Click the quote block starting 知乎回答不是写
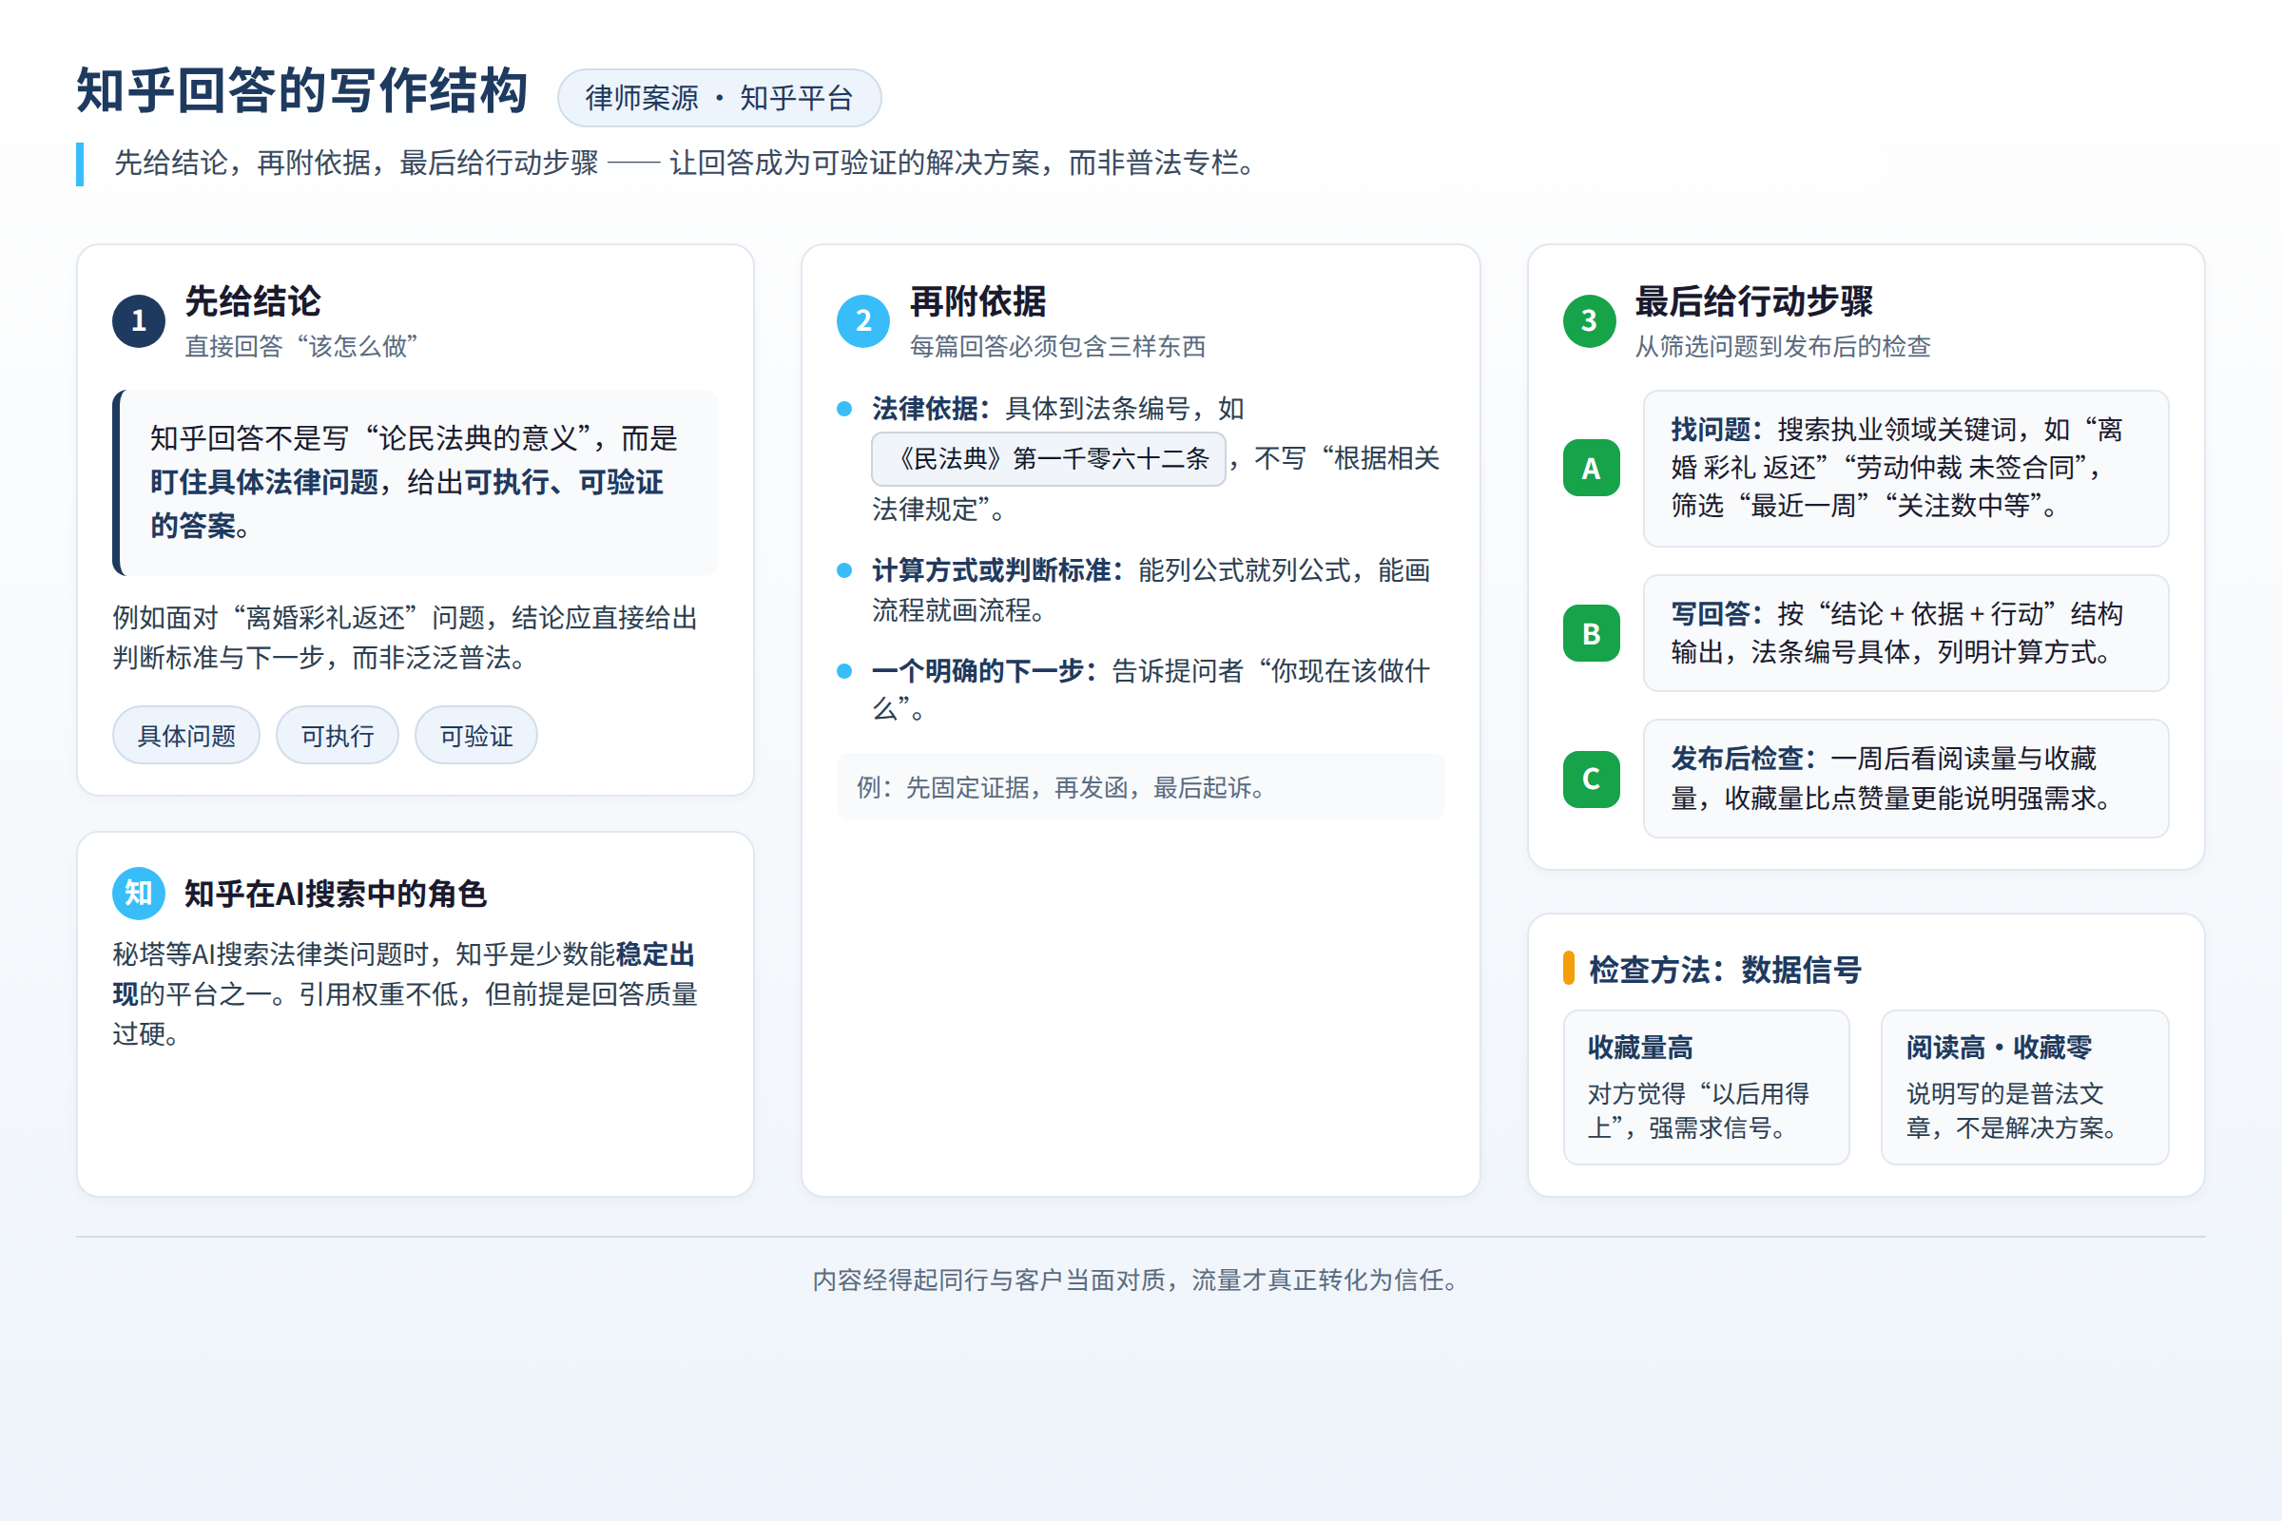Image resolution: width=2282 pixels, height=1521 pixels. (416, 482)
